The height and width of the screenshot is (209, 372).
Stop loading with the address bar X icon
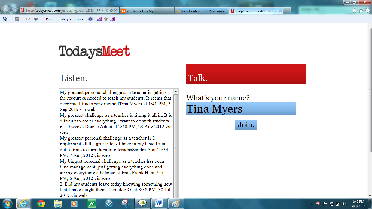pos(115,11)
